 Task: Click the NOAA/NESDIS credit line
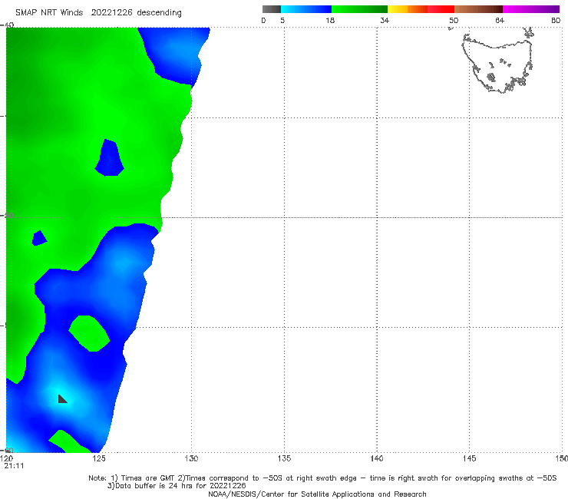click(317, 494)
